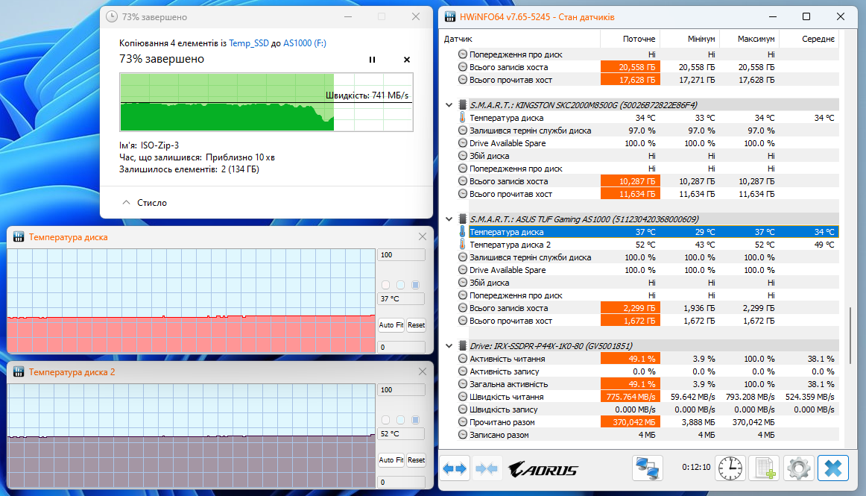This screenshot has height=496, width=866.
Task: Click the collapse columns arrows icon in HWiNFO
Action: pyautogui.click(x=487, y=469)
